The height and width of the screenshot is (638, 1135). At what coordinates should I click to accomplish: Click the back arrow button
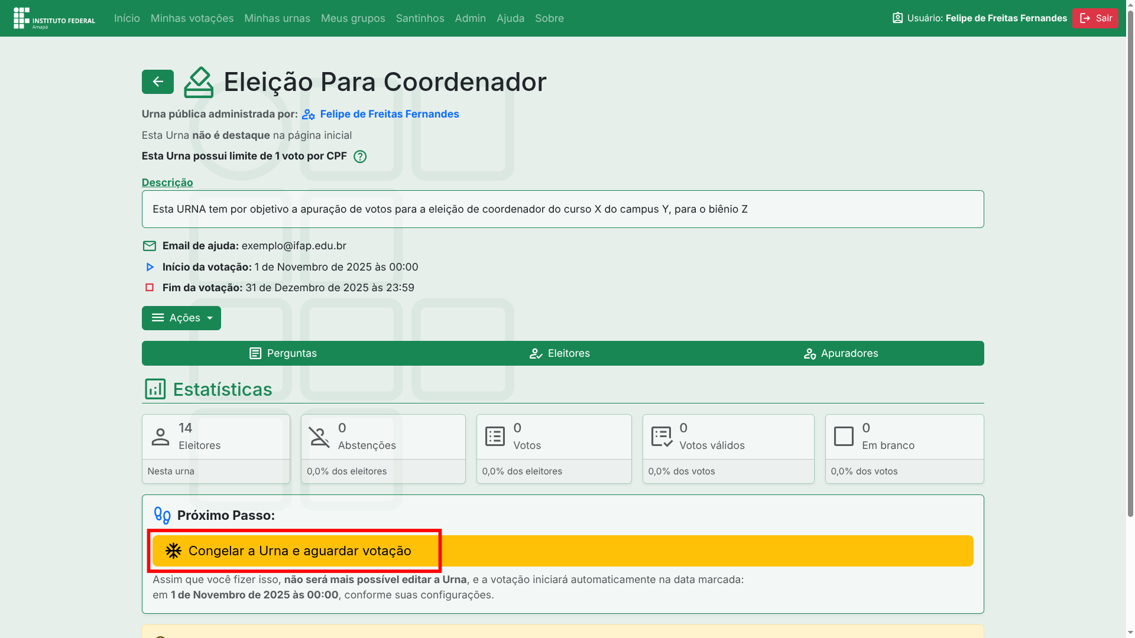click(157, 82)
